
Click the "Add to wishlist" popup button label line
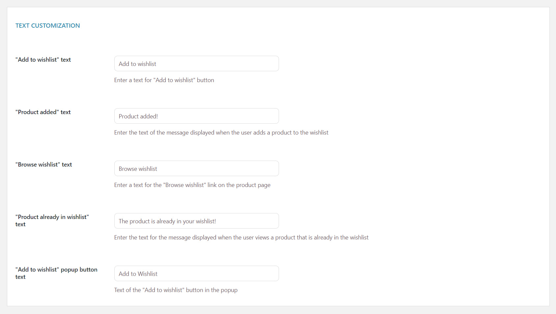point(56,269)
